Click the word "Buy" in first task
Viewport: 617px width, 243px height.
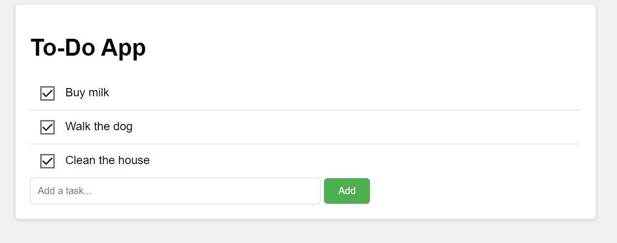click(x=75, y=92)
